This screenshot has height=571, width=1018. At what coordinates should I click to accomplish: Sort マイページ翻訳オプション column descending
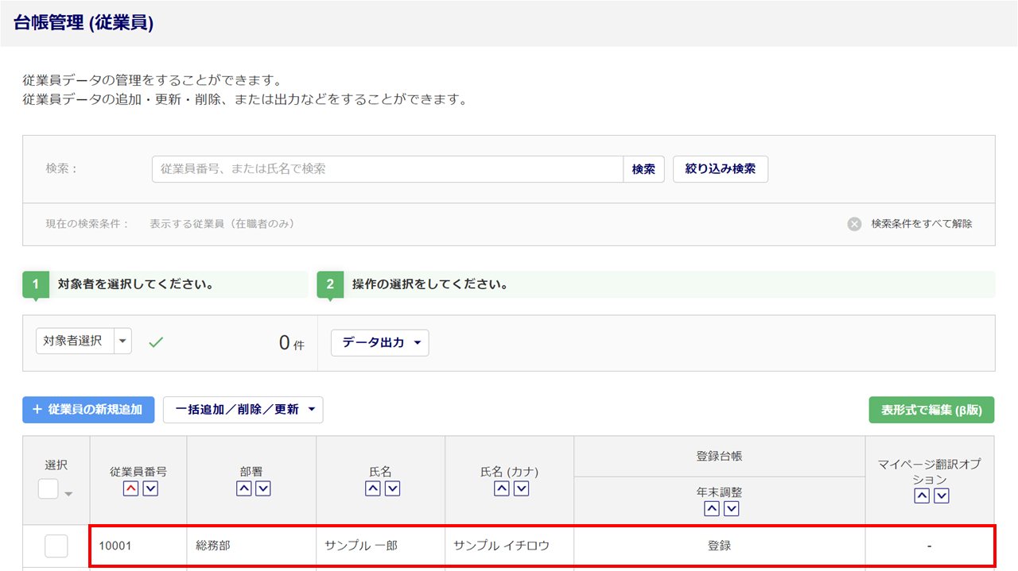tap(942, 496)
